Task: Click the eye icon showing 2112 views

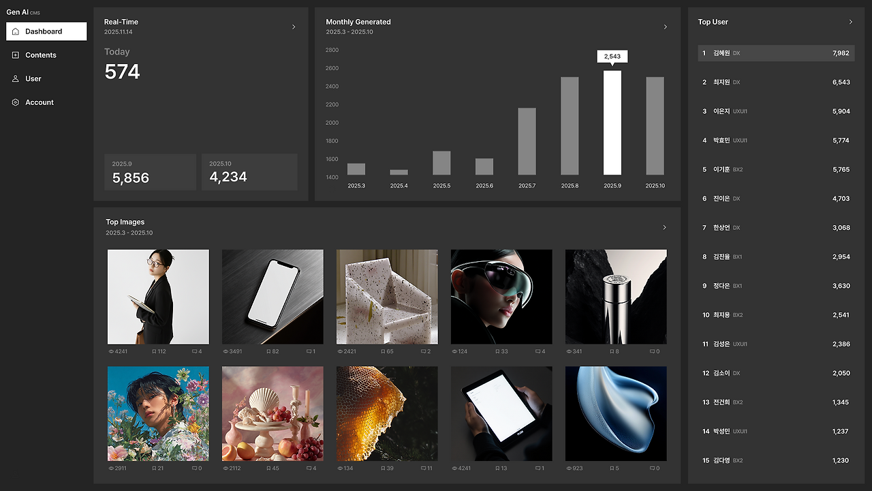Action: [225, 468]
